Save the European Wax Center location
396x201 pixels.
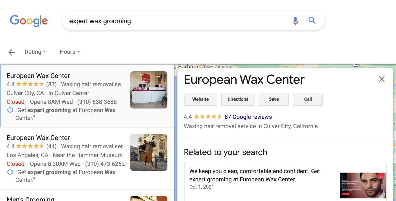pyautogui.click(x=273, y=99)
